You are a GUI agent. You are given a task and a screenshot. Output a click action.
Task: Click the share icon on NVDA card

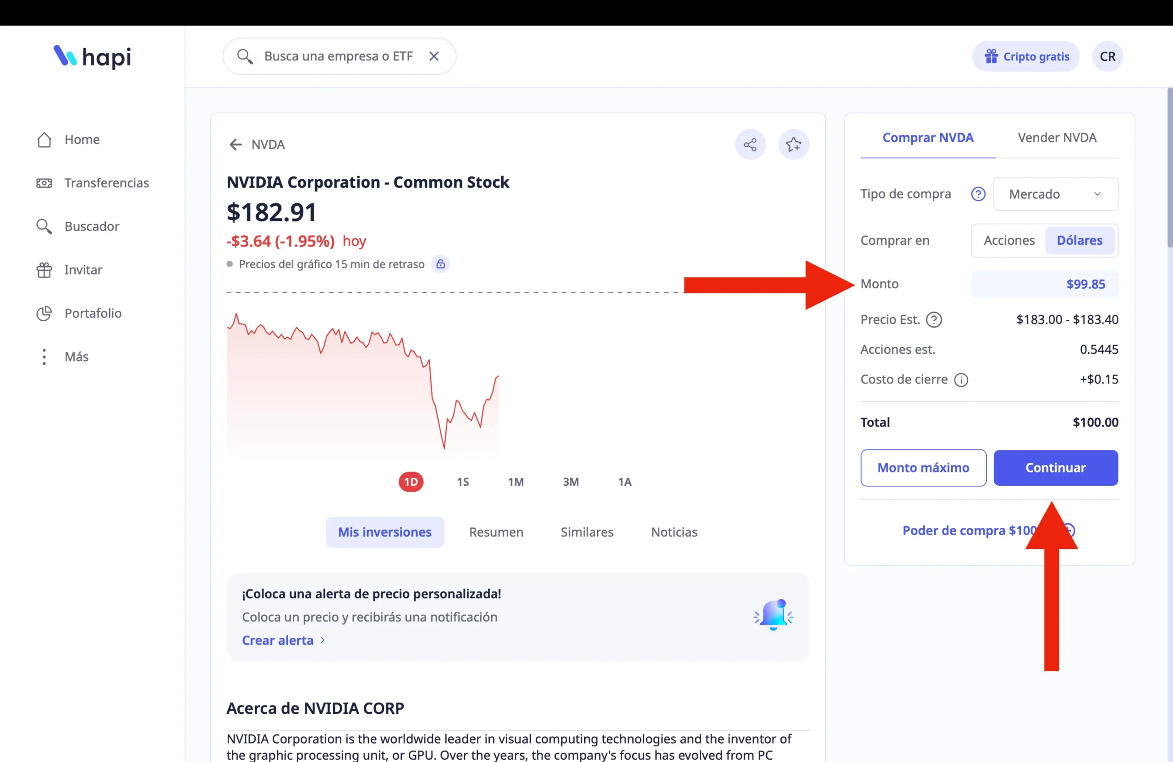pyautogui.click(x=750, y=144)
